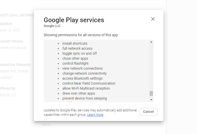
Task: Select "control Near Field Communication" permission
Action: (89, 83)
